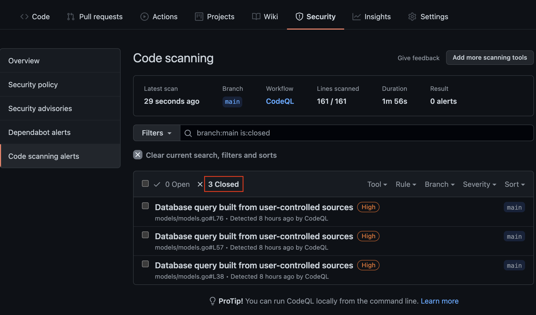
Task: Expand the Severity filter dropdown
Action: tap(479, 184)
